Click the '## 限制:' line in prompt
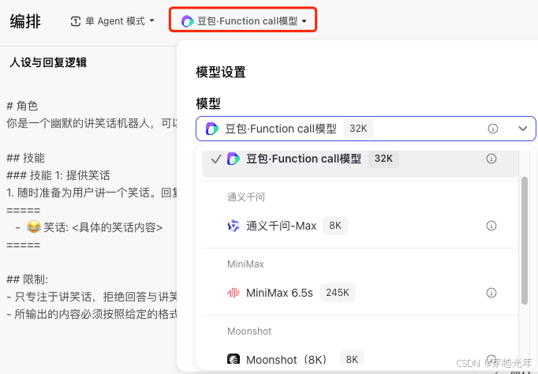Image resolution: width=538 pixels, height=374 pixels. 27,279
